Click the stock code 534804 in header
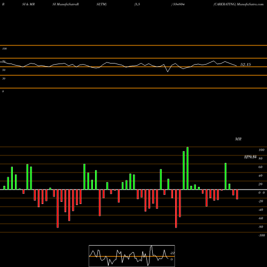The image size is (267, 267). (178, 4)
